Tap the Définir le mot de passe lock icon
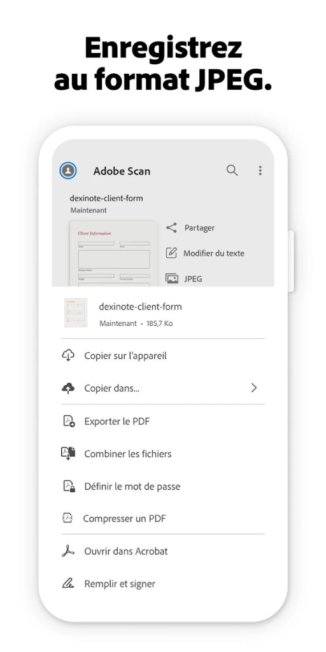Screen dimensions: 326x652 click(x=69, y=486)
